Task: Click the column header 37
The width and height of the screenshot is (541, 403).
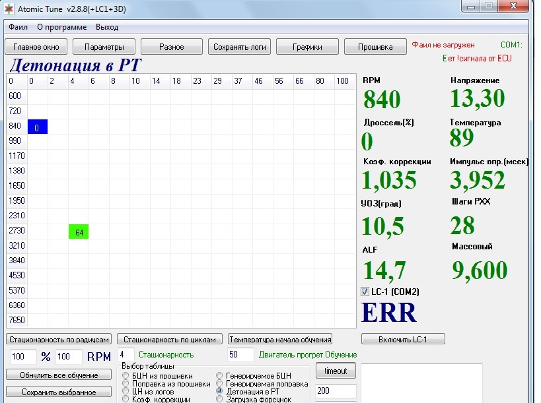Action: 242,81
